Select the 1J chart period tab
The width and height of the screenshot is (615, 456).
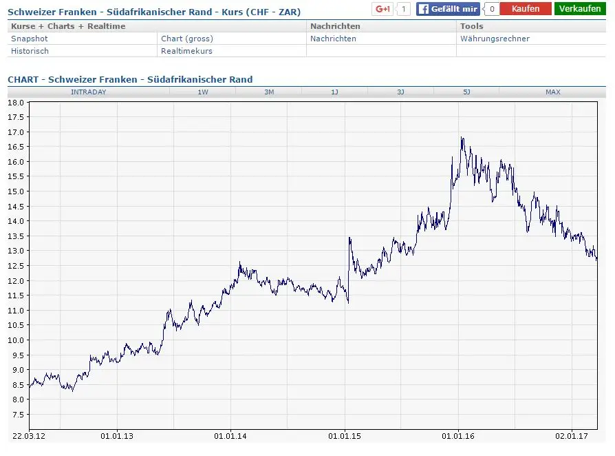coord(334,92)
